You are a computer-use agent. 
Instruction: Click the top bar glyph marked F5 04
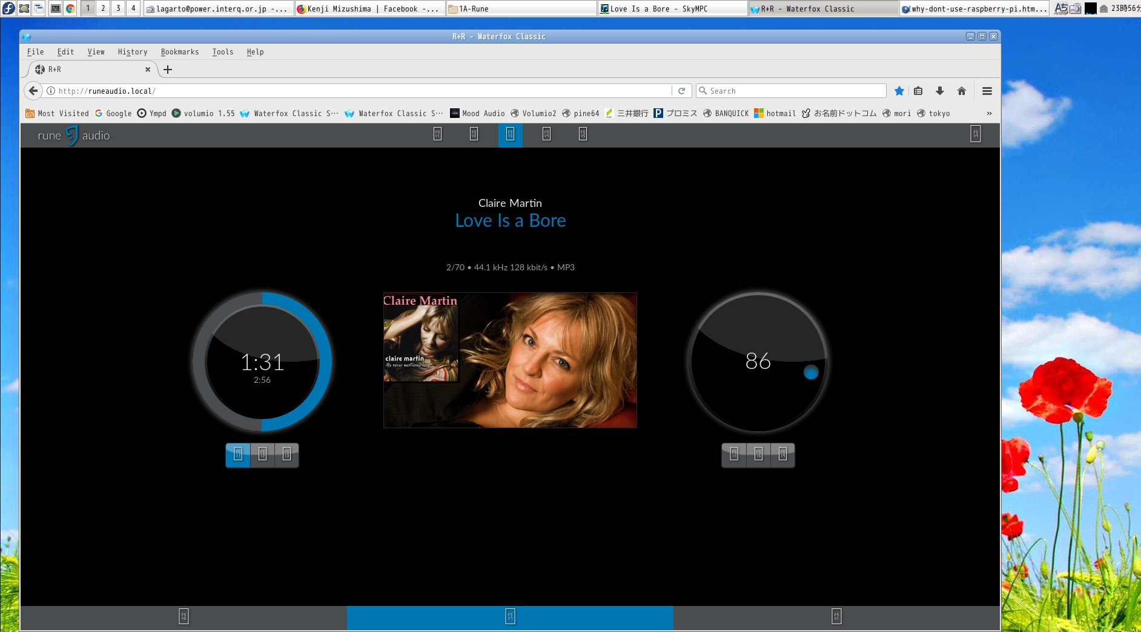[546, 134]
